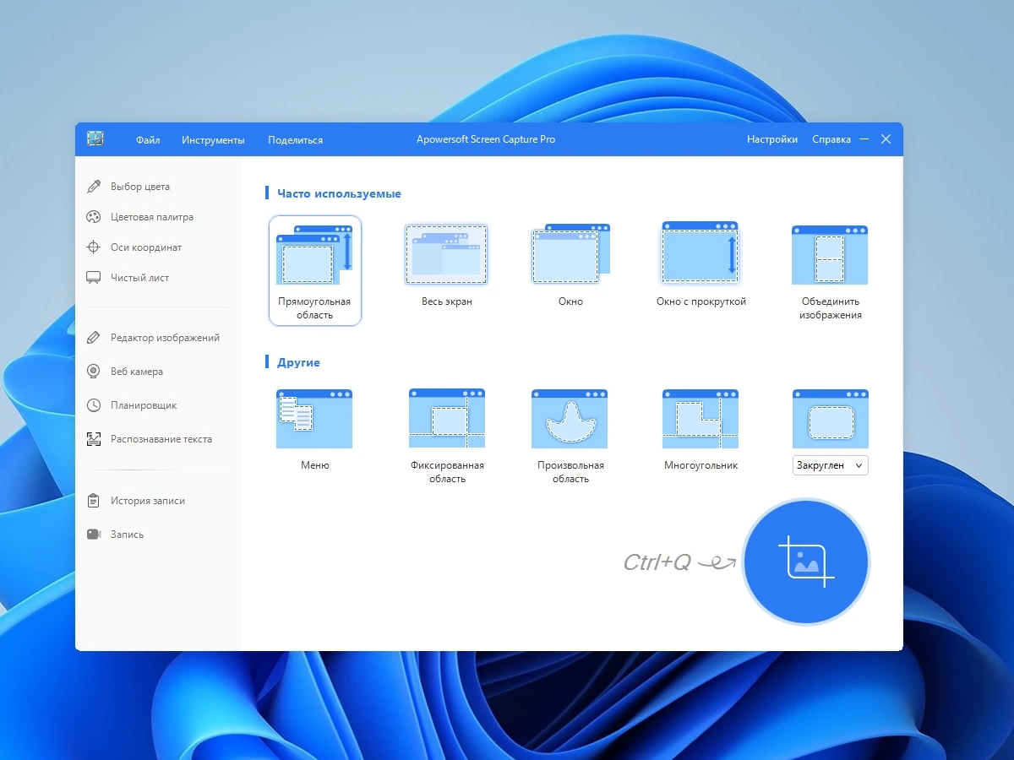Click the Редактор изображений label
The image size is (1014, 760).
click(165, 338)
